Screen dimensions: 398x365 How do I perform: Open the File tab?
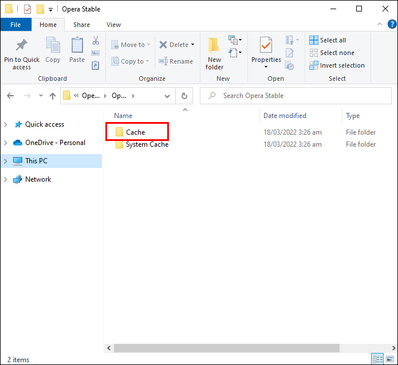click(x=15, y=25)
